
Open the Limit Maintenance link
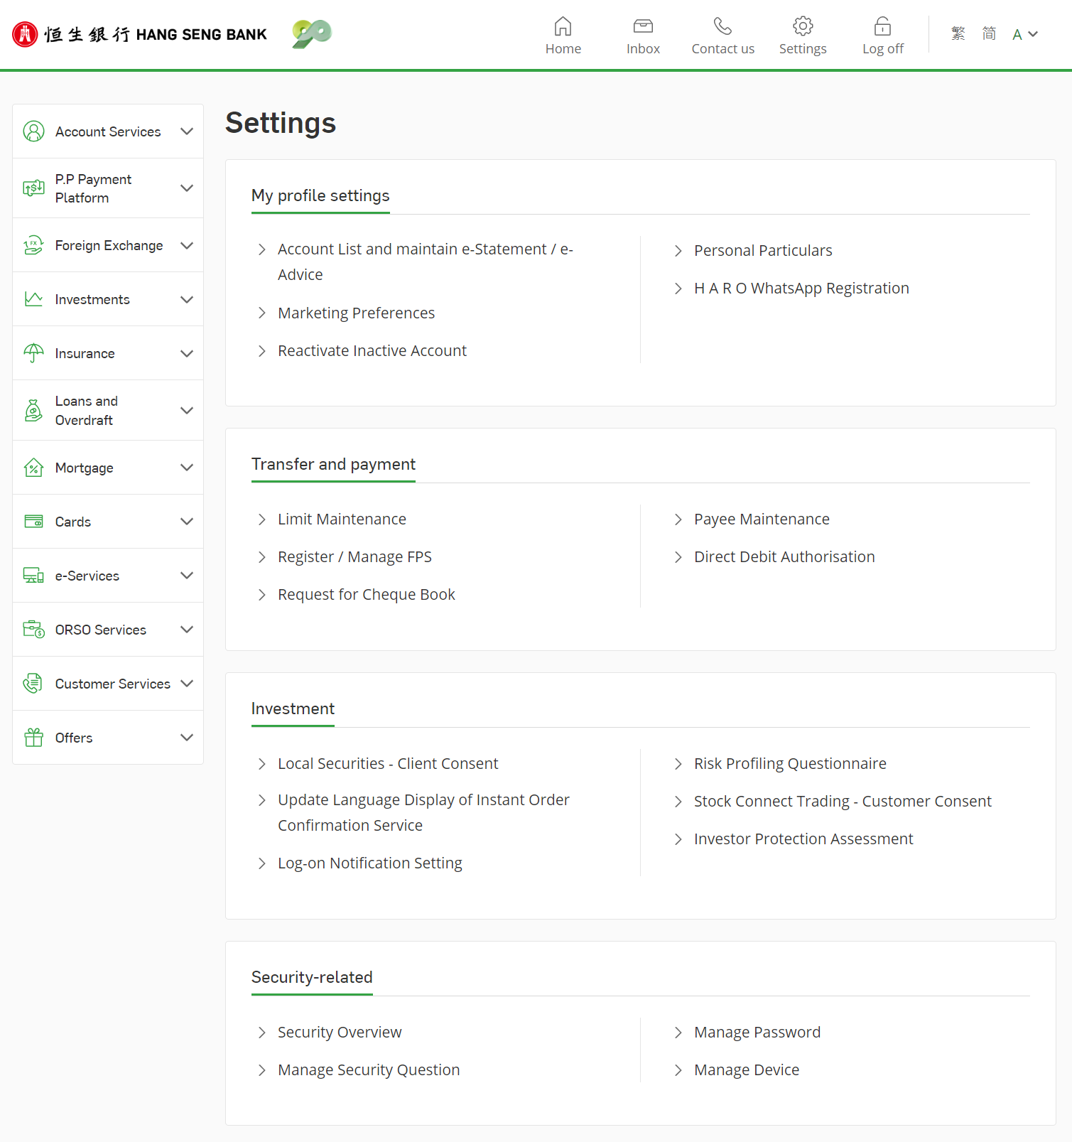coord(342,519)
